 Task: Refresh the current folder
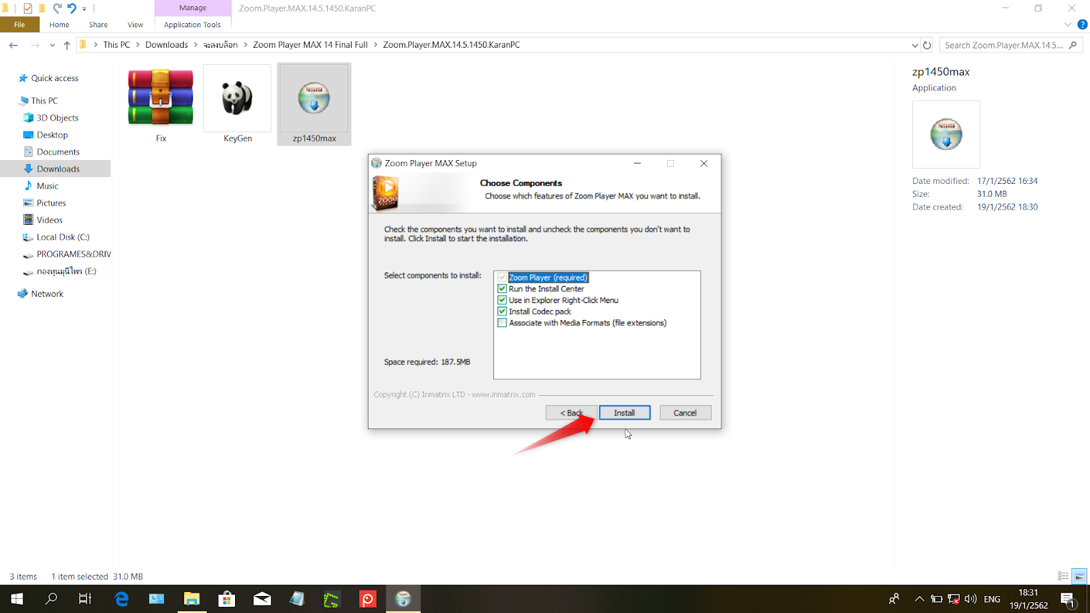click(x=927, y=45)
